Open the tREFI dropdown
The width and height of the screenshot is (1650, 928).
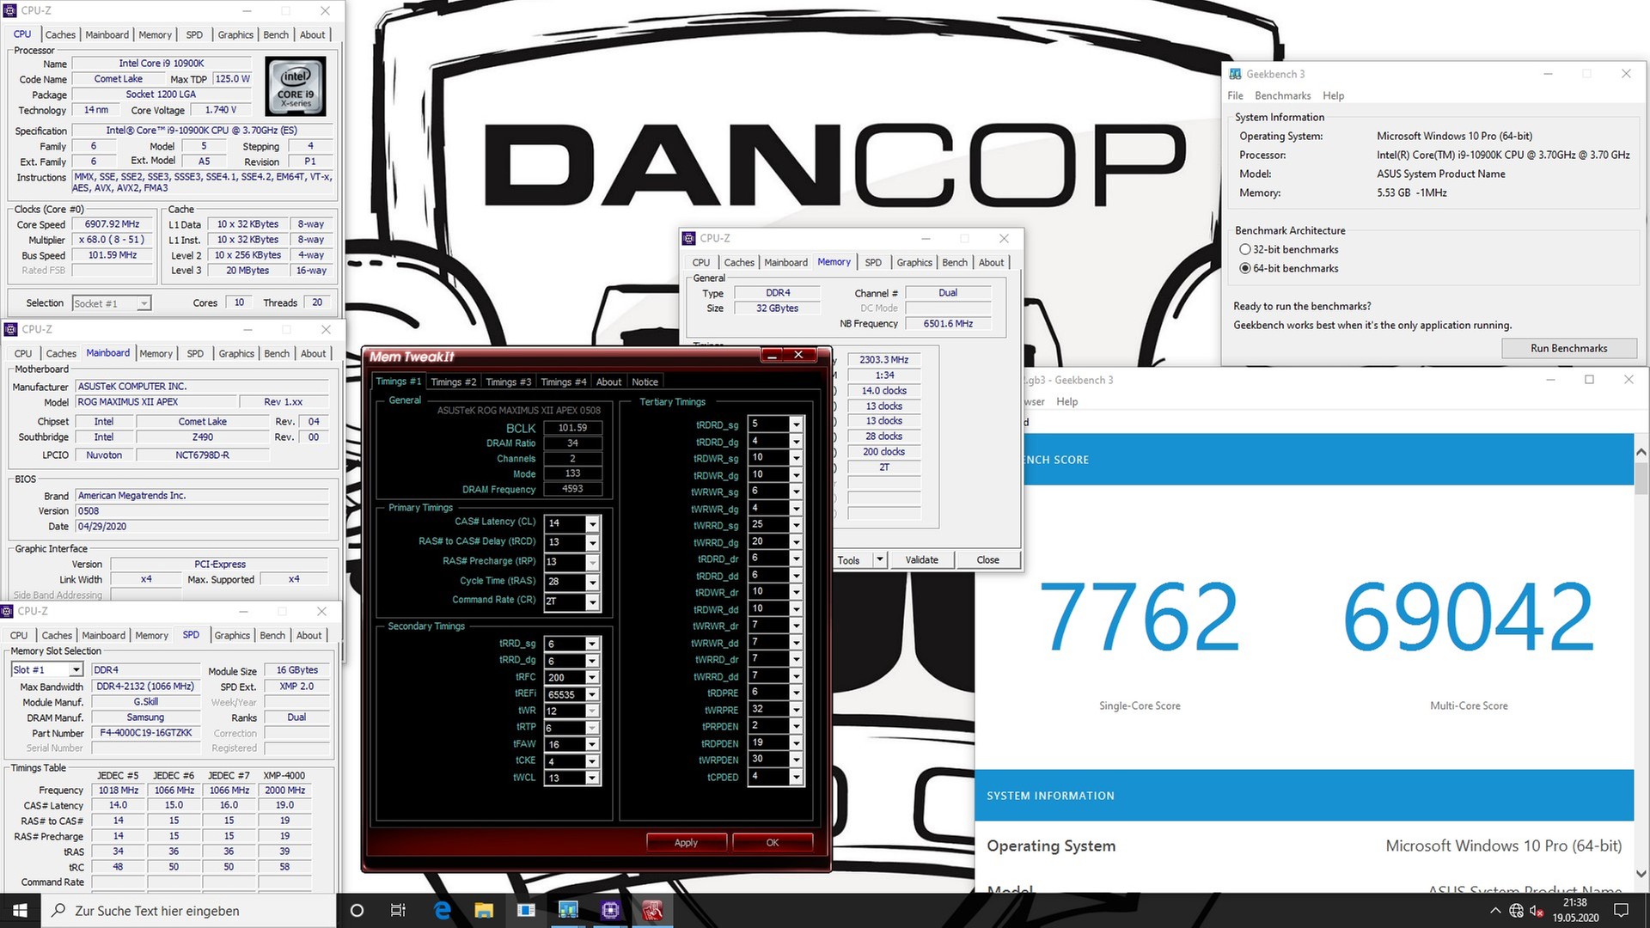point(592,694)
